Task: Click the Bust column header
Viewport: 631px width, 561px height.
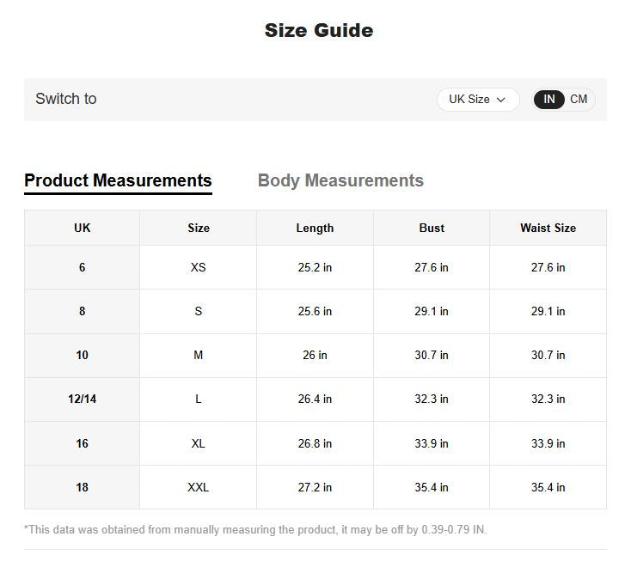Action: pyautogui.click(x=432, y=228)
